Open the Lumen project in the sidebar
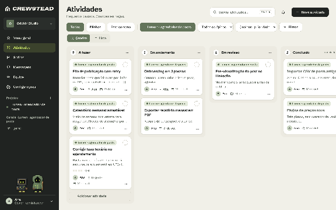The image size is (336, 210). click(29, 107)
